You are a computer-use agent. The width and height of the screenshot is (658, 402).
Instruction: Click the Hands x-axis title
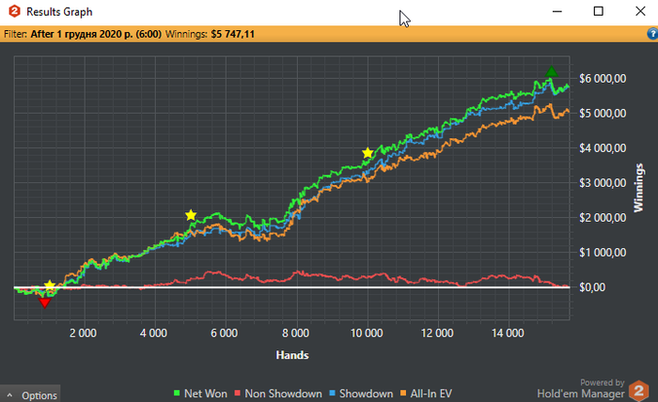292,355
